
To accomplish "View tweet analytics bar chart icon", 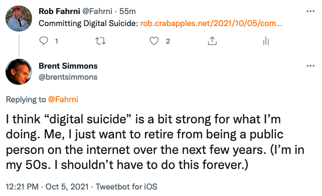I will [x=266, y=41].
